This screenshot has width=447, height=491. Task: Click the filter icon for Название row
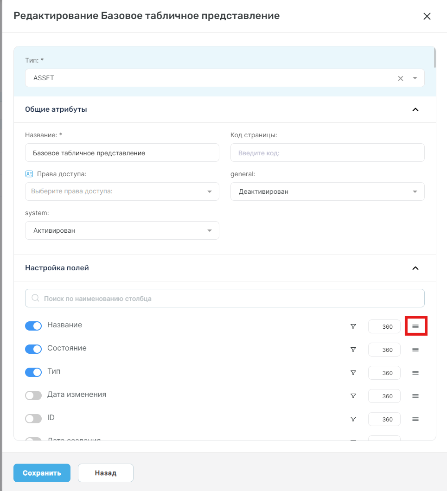(x=353, y=326)
